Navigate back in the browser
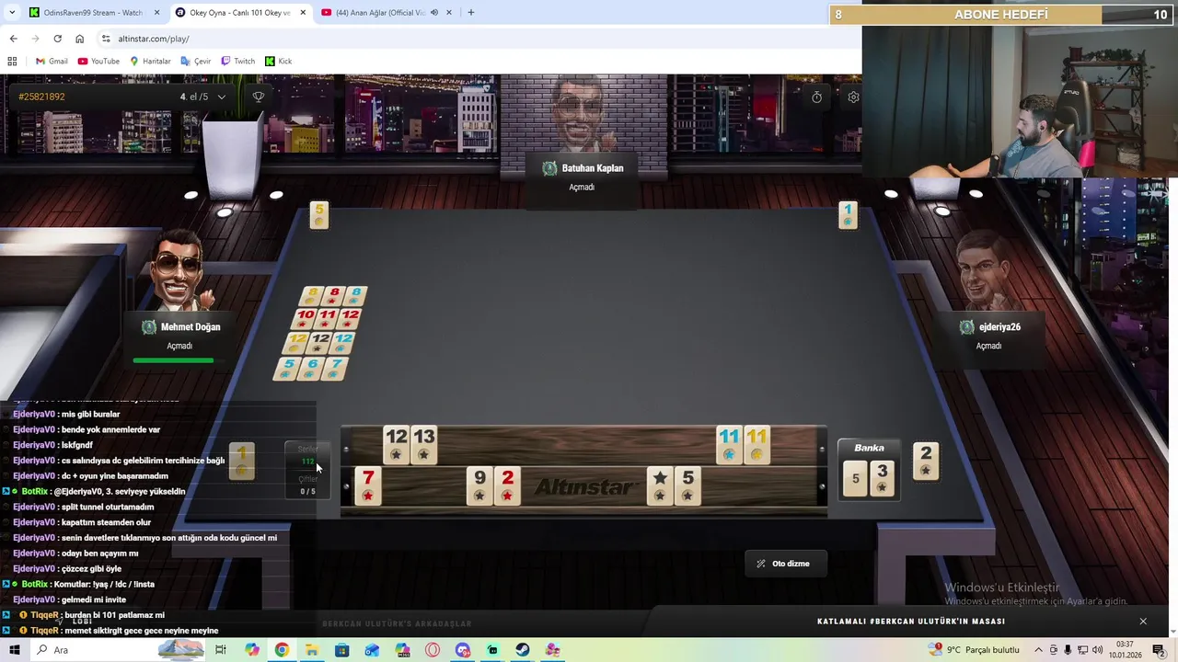 coord(13,39)
